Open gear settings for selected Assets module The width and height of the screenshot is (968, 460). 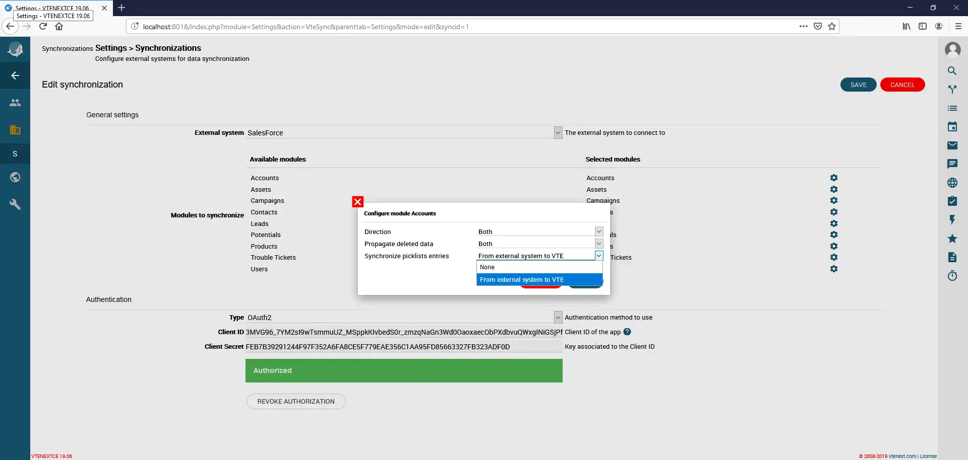tap(834, 189)
